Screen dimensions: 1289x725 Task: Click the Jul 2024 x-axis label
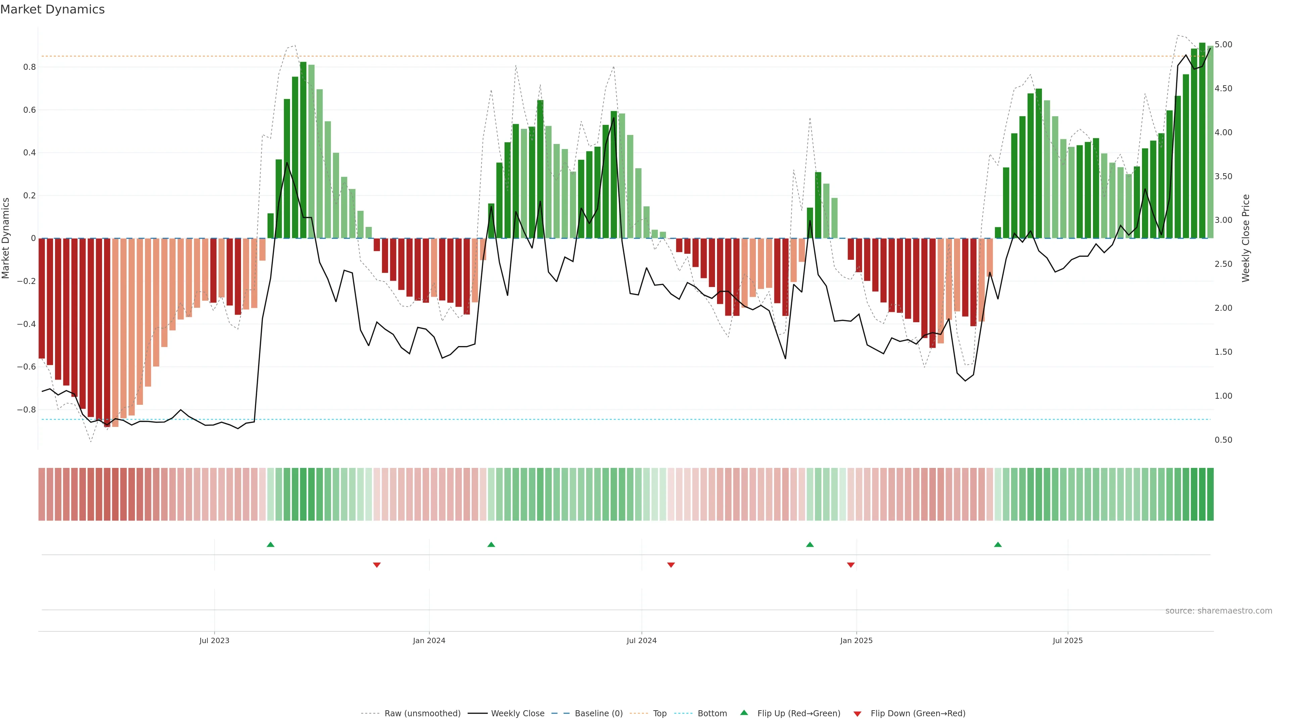point(641,640)
